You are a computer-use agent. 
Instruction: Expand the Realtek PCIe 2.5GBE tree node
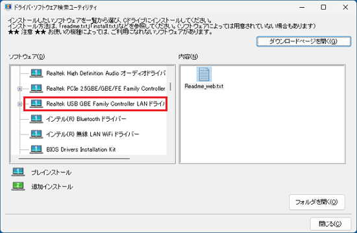(20, 89)
